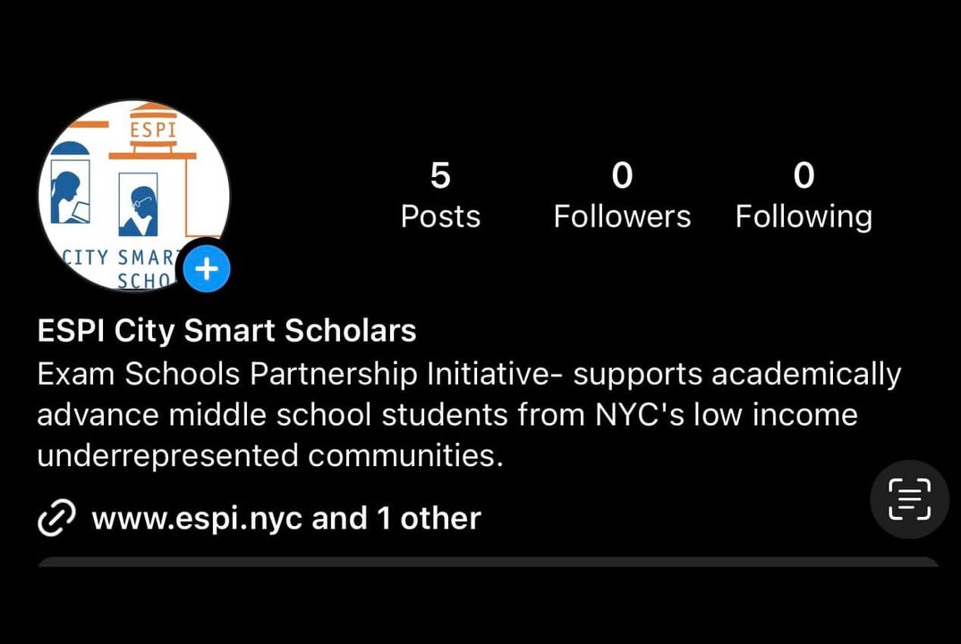Tap the Posts label

[x=440, y=216]
